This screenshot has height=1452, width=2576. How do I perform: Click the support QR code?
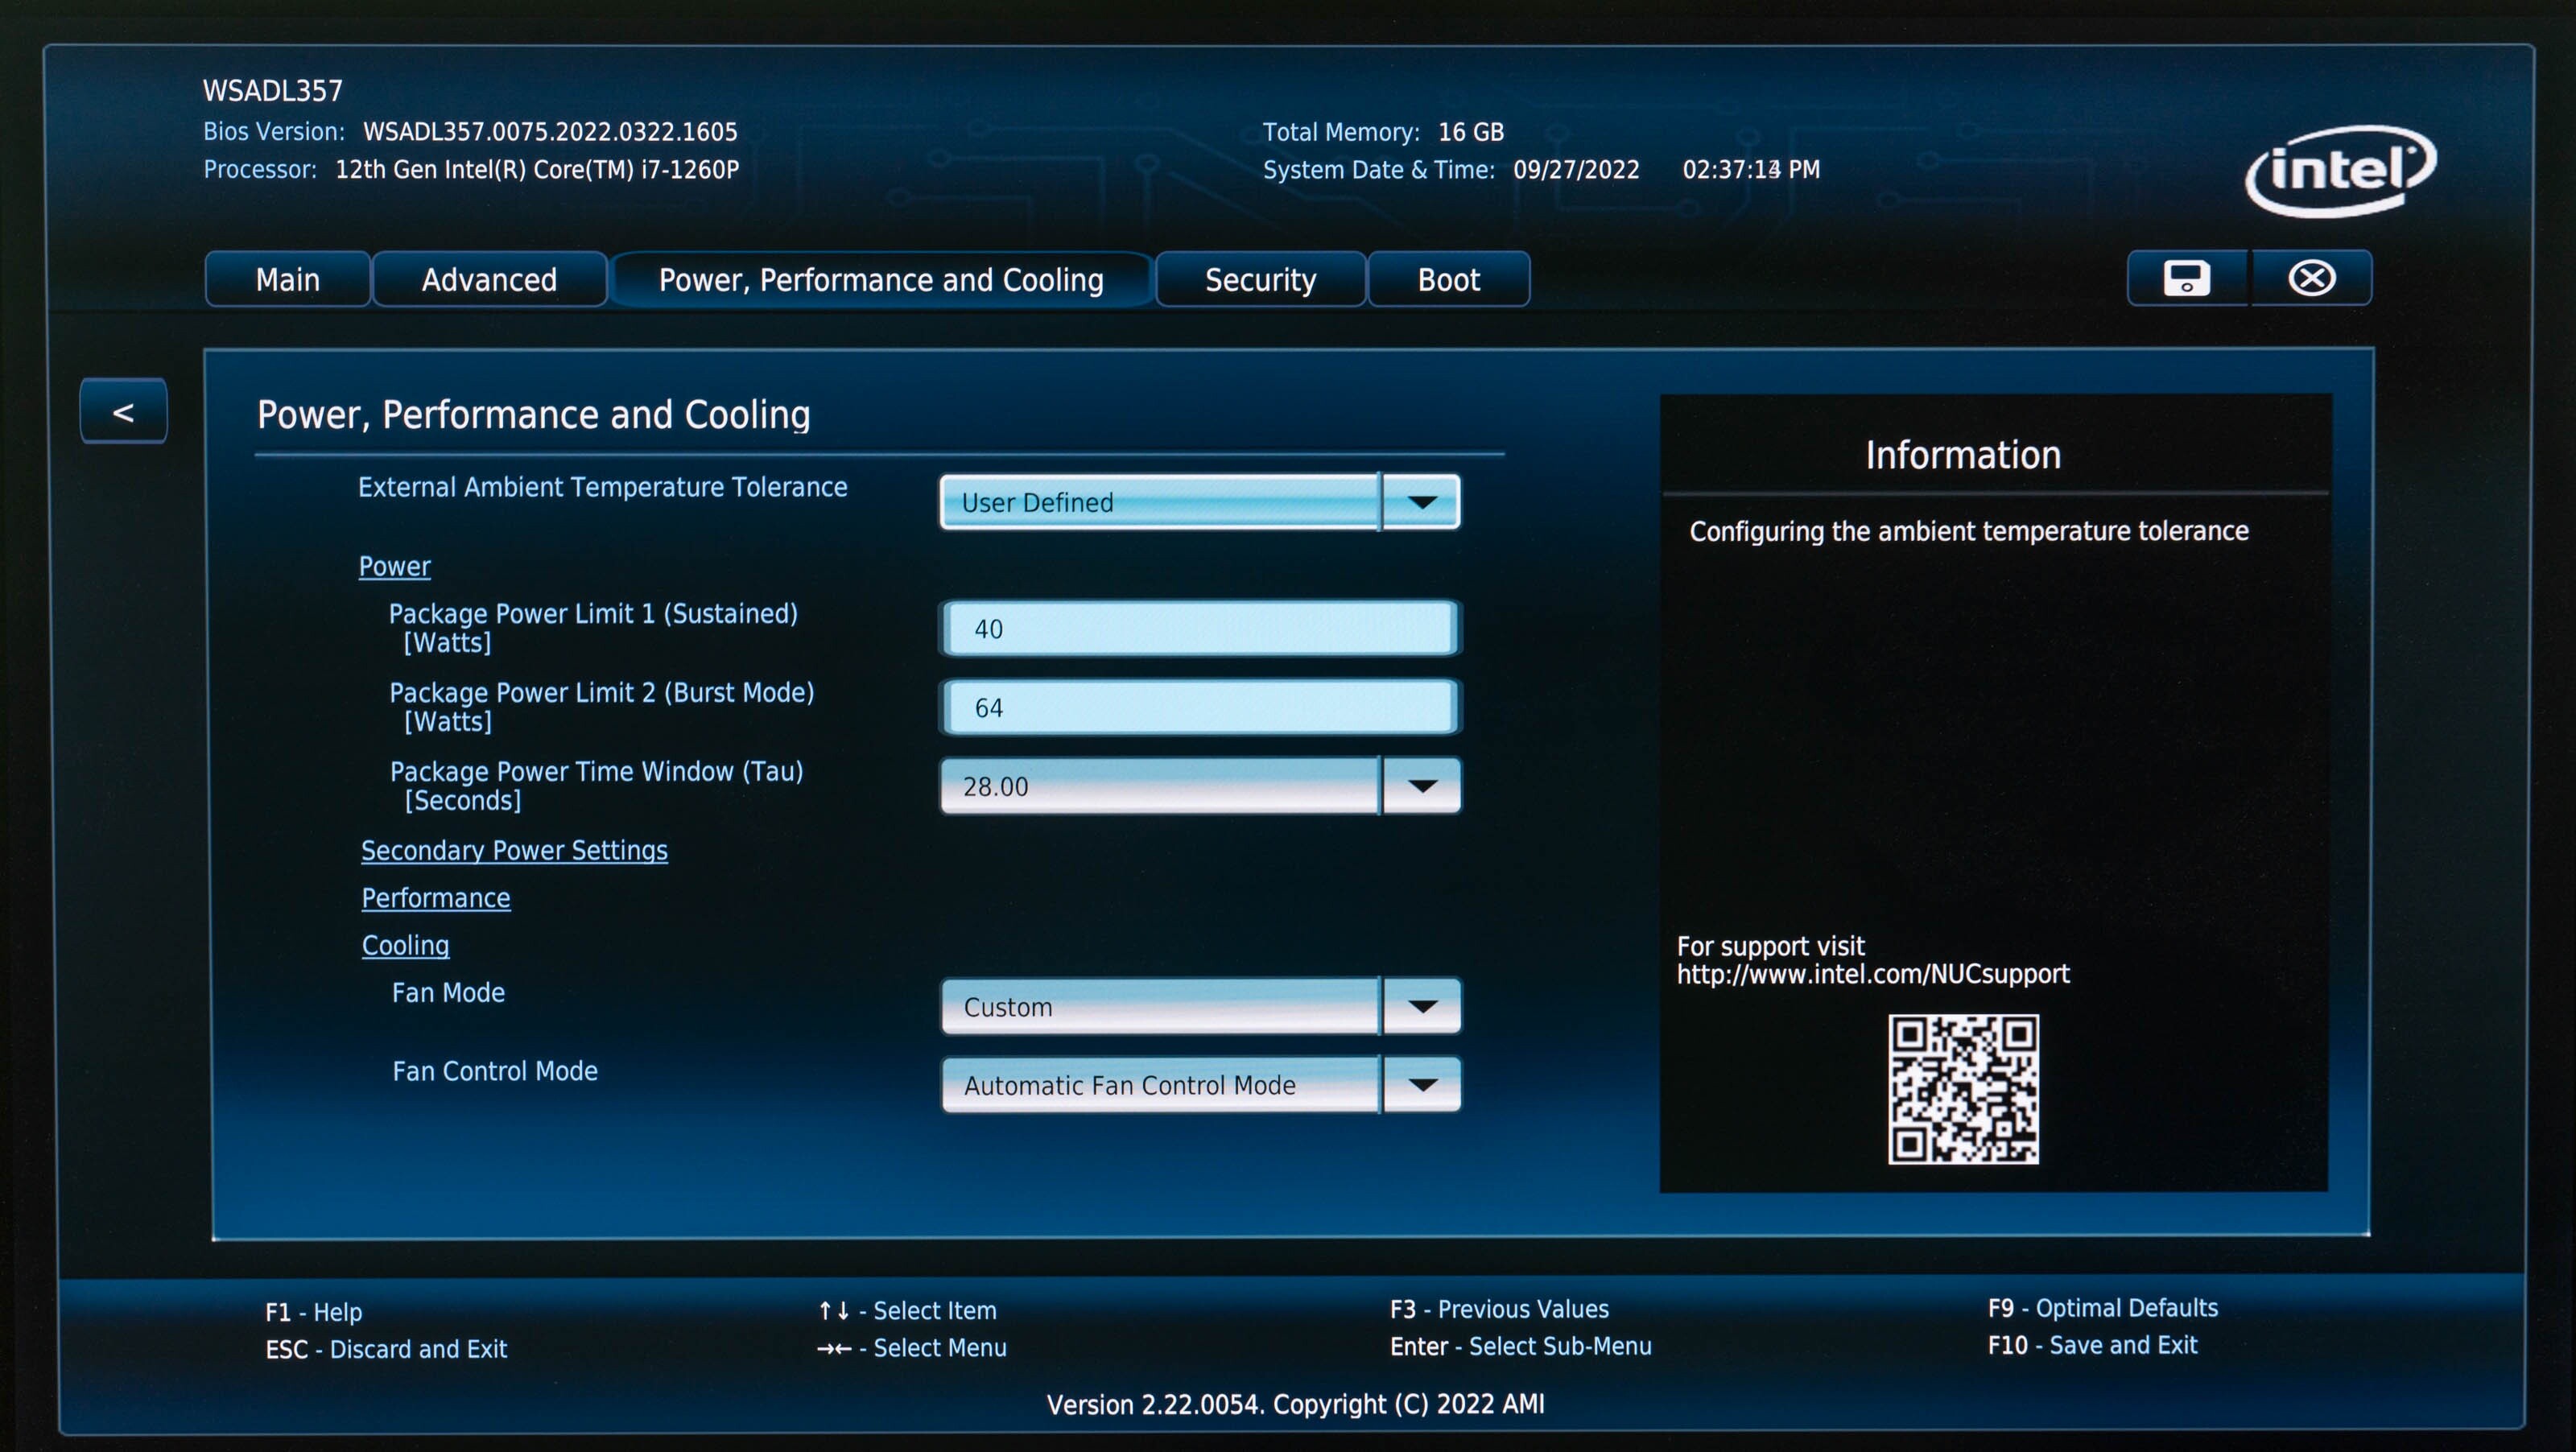tap(1962, 1089)
